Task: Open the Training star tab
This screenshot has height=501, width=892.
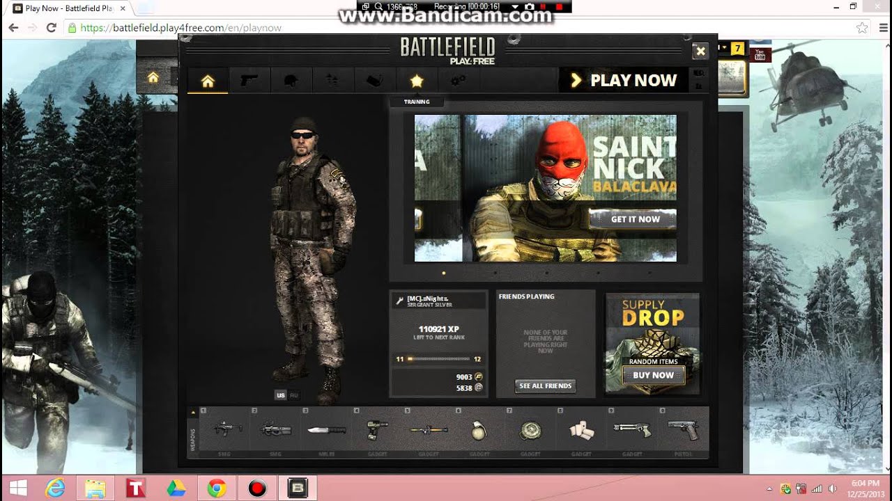Action: click(417, 81)
